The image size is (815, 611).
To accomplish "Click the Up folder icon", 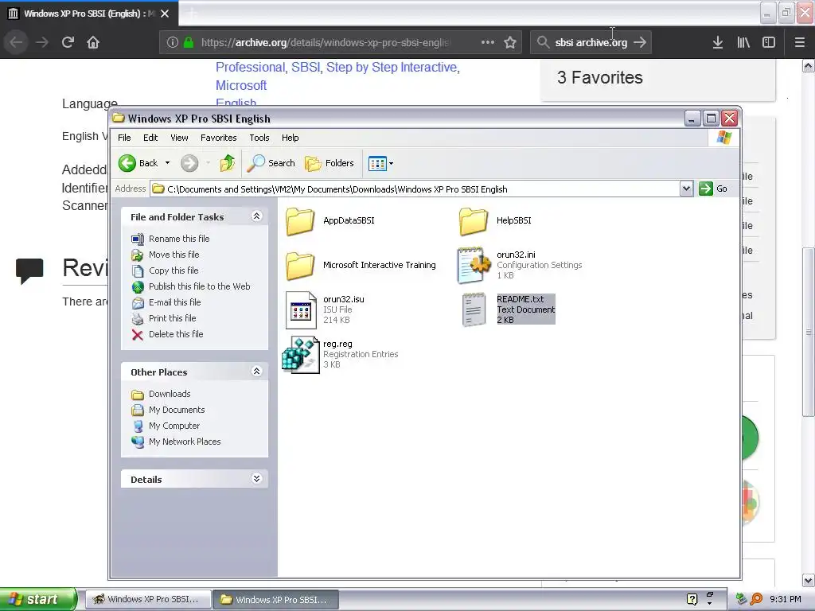I will click(227, 163).
